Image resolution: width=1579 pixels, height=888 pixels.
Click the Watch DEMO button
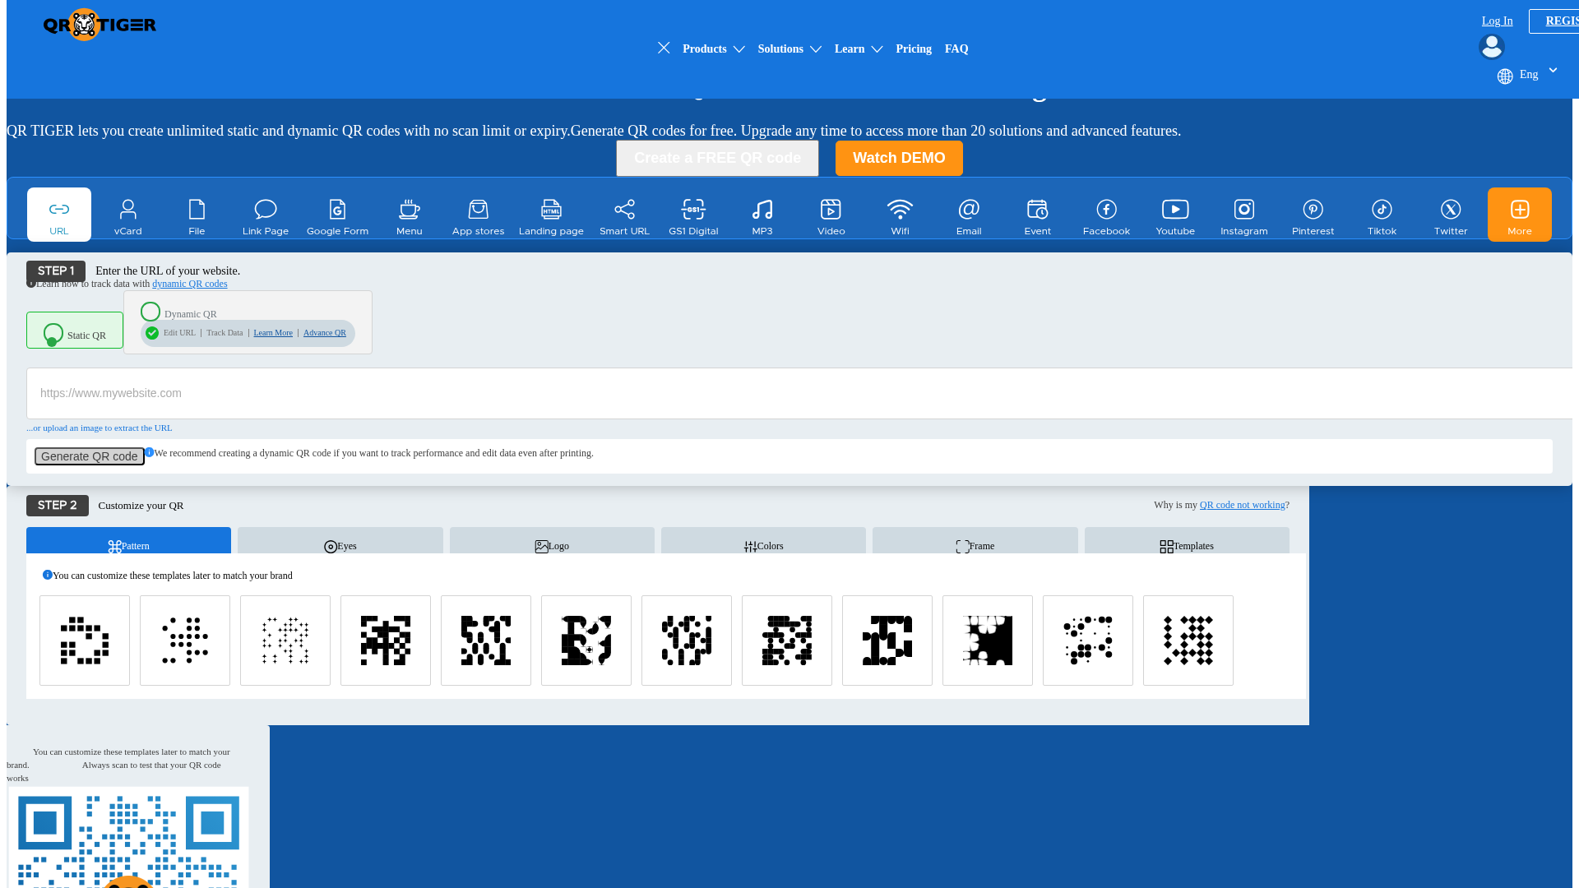click(899, 158)
